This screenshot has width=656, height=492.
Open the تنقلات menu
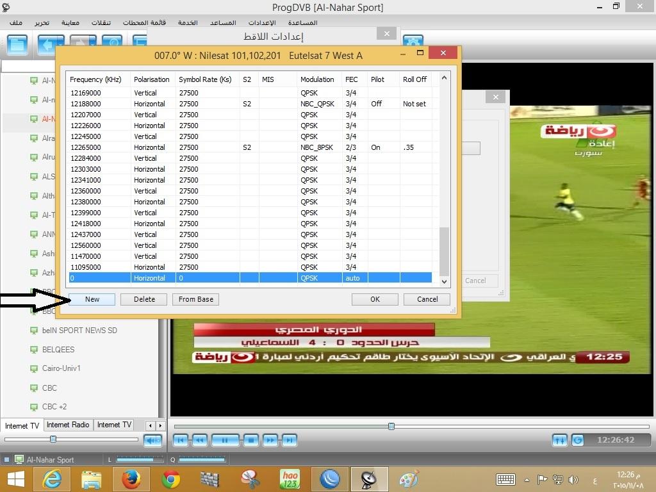coord(101,22)
